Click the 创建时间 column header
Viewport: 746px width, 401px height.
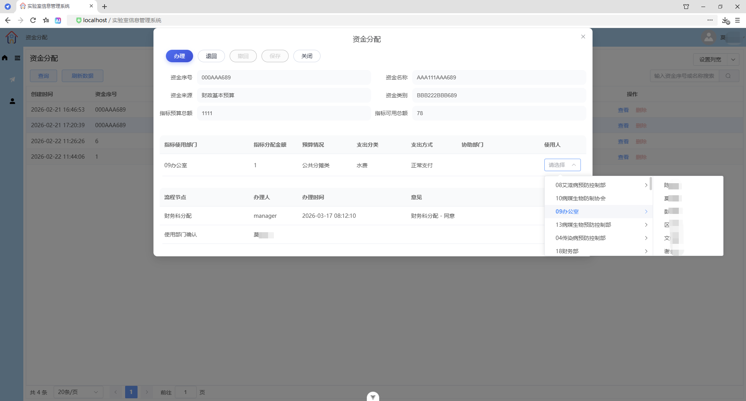tap(42, 94)
